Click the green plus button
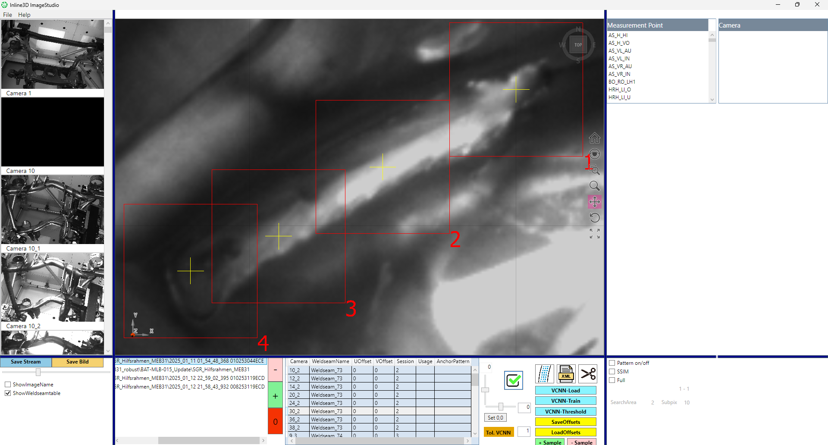This screenshot has height=445, width=828. [x=275, y=395]
